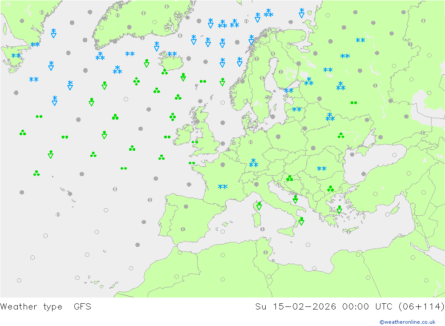Click the grey overcast dot in the Black Sea
The height and width of the screenshot is (326, 445).
click(x=364, y=174)
